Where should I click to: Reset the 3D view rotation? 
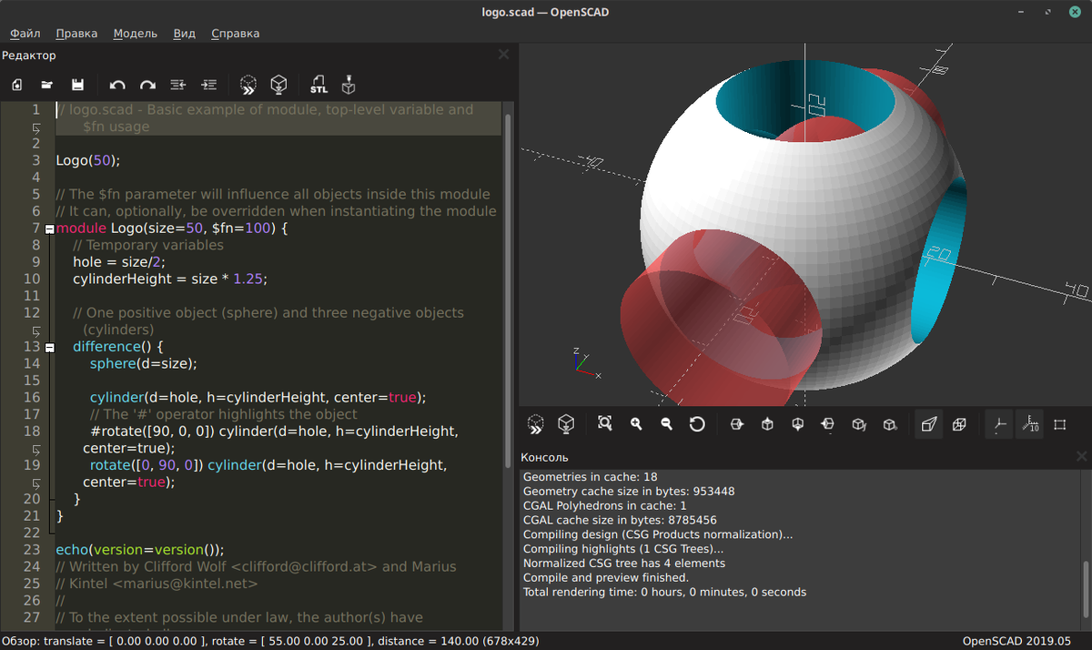pos(697,423)
